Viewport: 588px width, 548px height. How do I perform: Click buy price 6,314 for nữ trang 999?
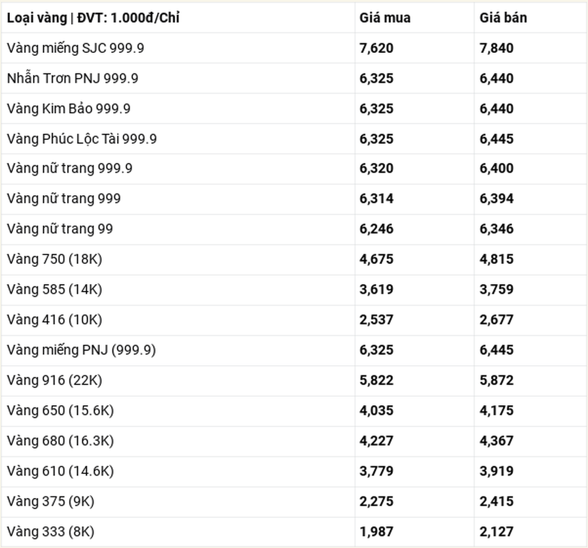pyautogui.click(x=376, y=199)
